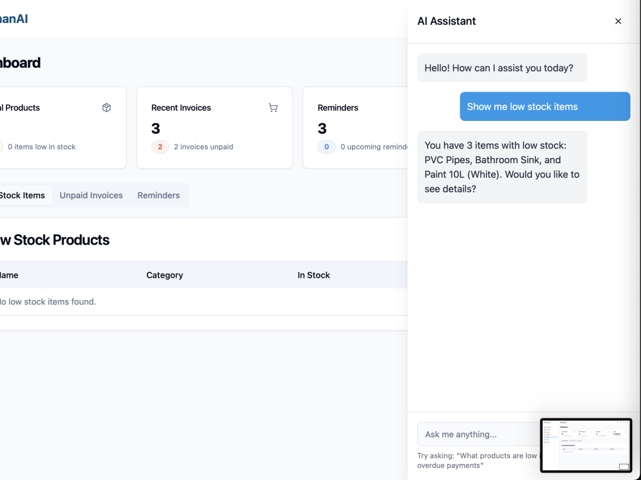641x480 pixels.
Task: Switch to the Reminders tab
Action: tap(158, 195)
